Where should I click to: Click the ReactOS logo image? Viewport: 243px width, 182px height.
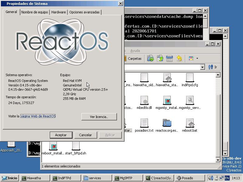(x=62, y=42)
